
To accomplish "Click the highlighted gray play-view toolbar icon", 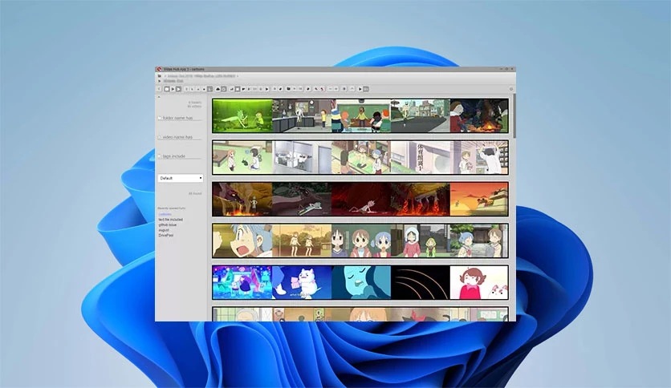I will point(178,89).
